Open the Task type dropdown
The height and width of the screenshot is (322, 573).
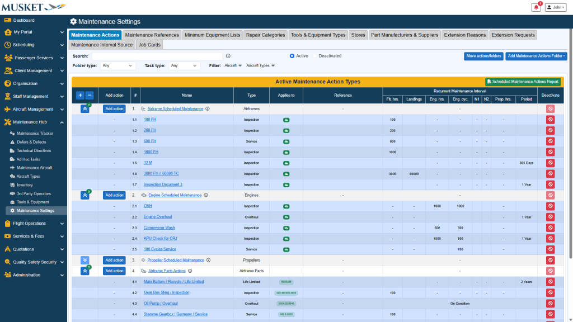tap(185, 65)
